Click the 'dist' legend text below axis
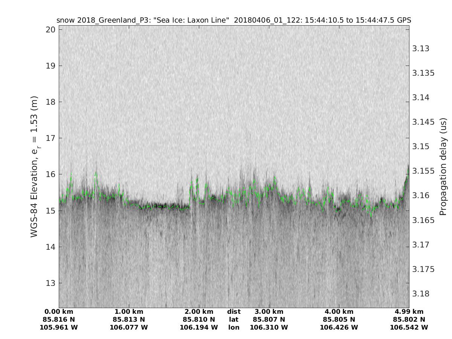452x339 pixels. point(234,312)
